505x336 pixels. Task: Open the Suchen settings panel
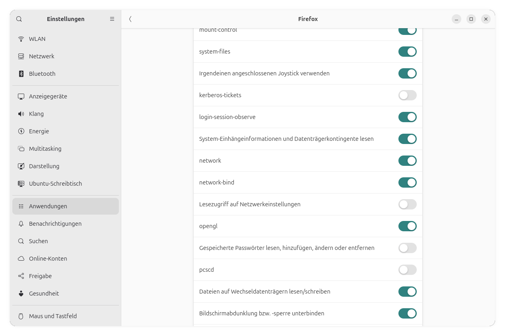(x=66, y=241)
